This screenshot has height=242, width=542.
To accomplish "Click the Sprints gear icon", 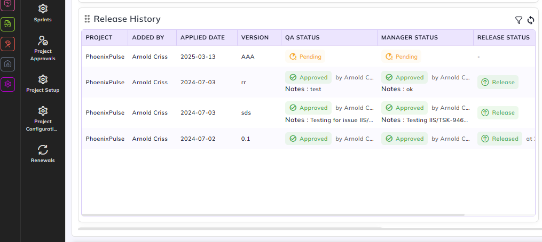I will click(x=43, y=9).
